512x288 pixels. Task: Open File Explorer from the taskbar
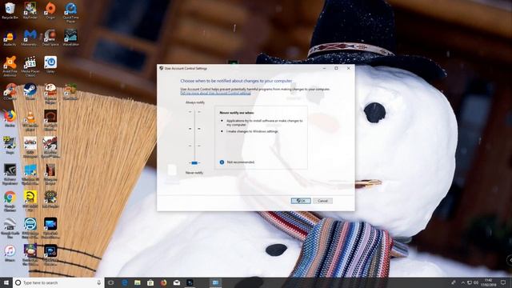[x=138, y=282]
